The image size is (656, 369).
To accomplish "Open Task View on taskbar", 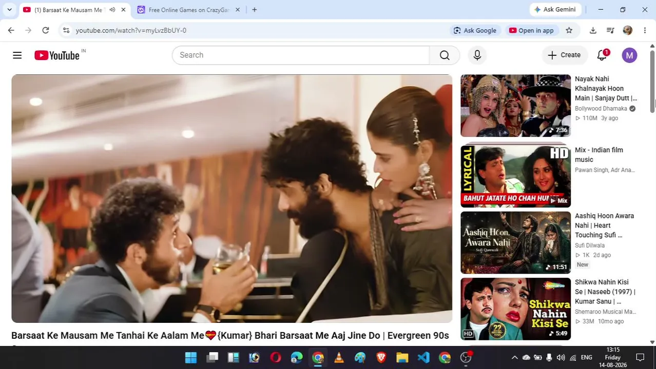I will (212, 357).
